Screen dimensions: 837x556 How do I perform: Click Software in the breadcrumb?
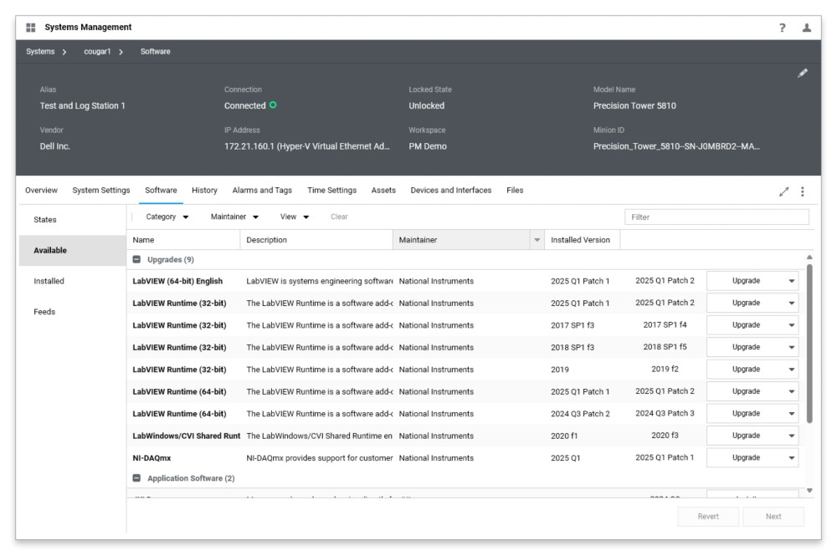tap(156, 52)
